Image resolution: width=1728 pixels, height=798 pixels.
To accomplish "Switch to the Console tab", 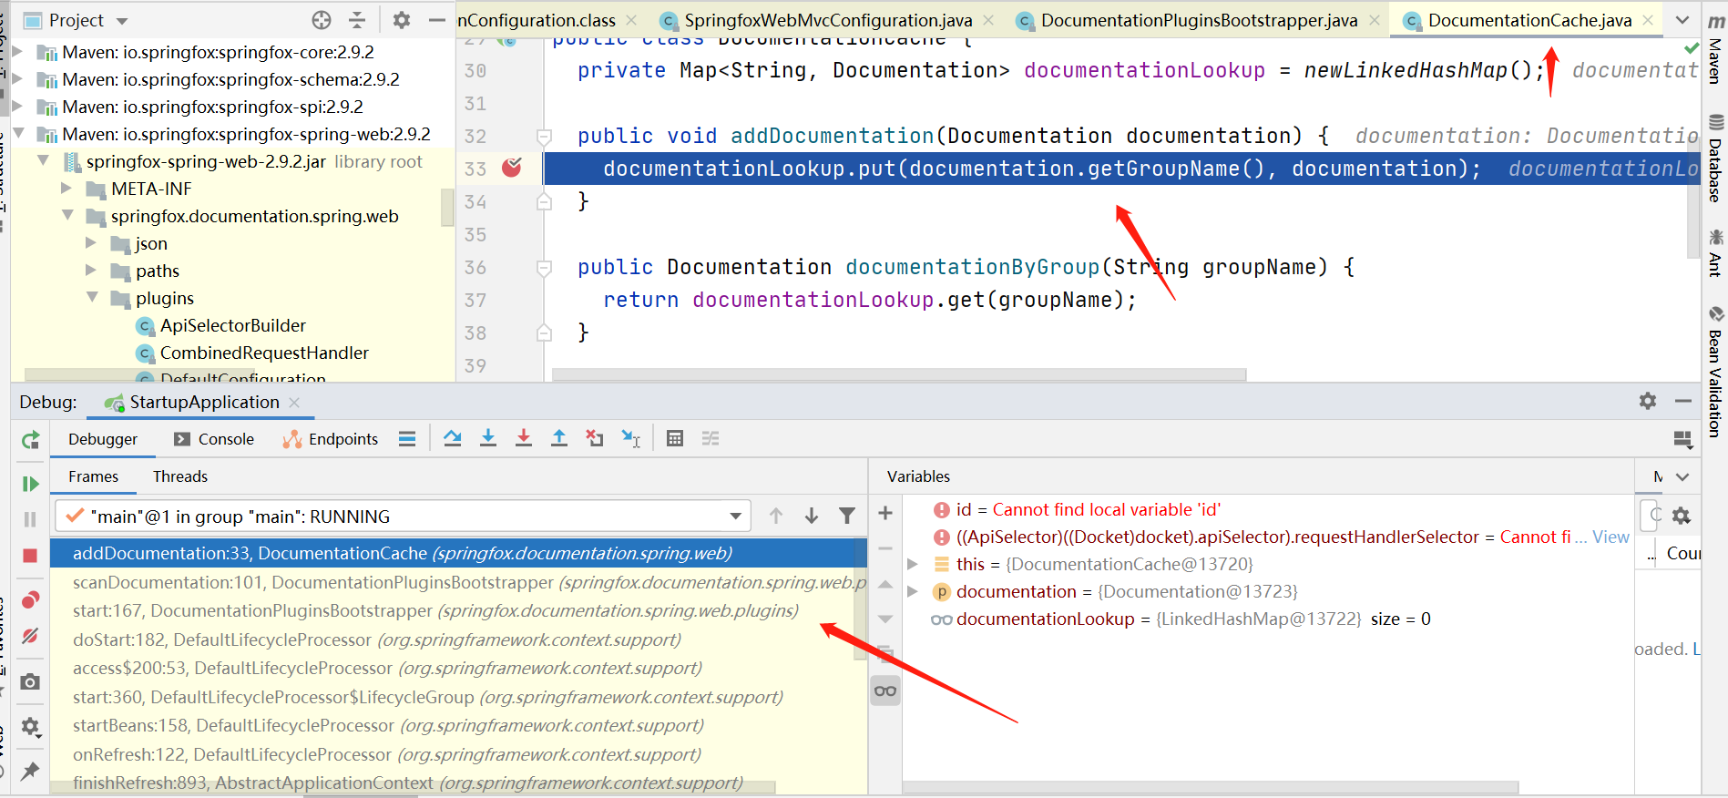I will 215,439.
